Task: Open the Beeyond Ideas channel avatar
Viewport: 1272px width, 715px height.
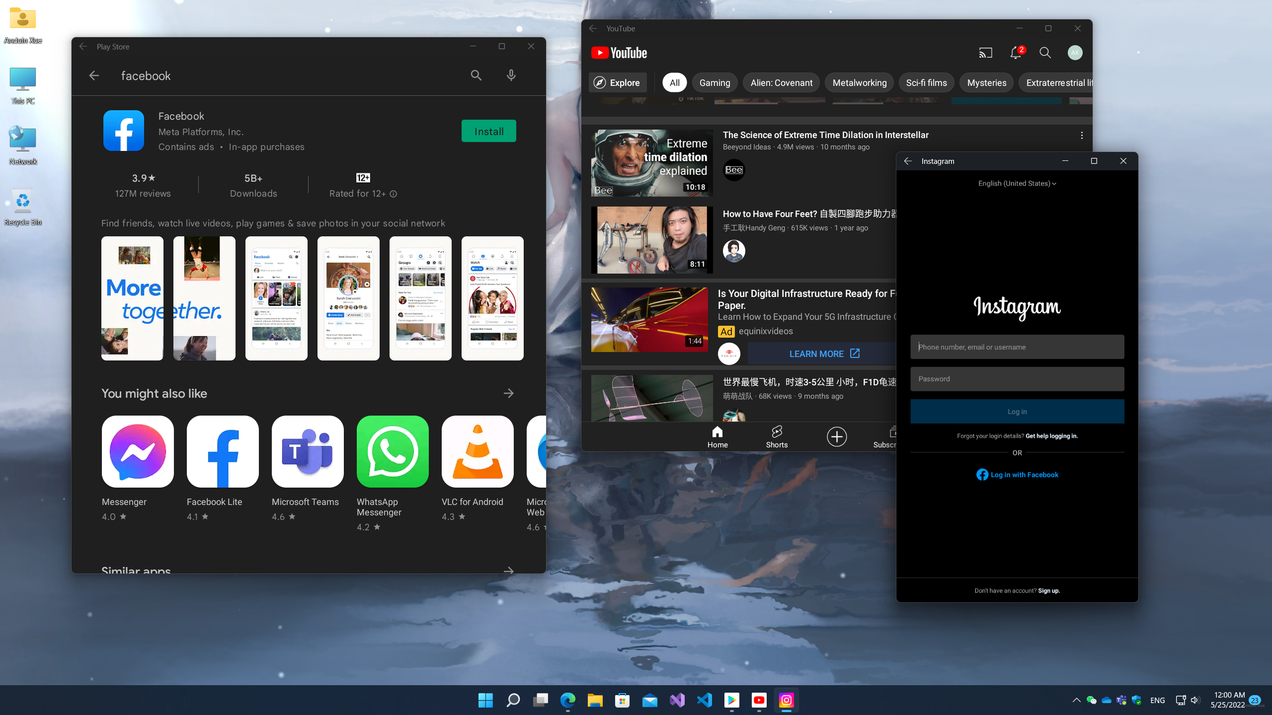Action: point(734,170)
